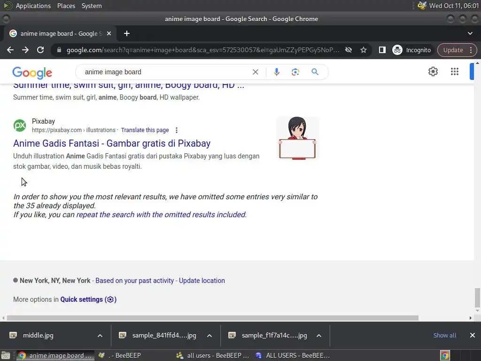Screen dimensions: 481x361
Task: Open Places menu
Action: coord(66,6)
